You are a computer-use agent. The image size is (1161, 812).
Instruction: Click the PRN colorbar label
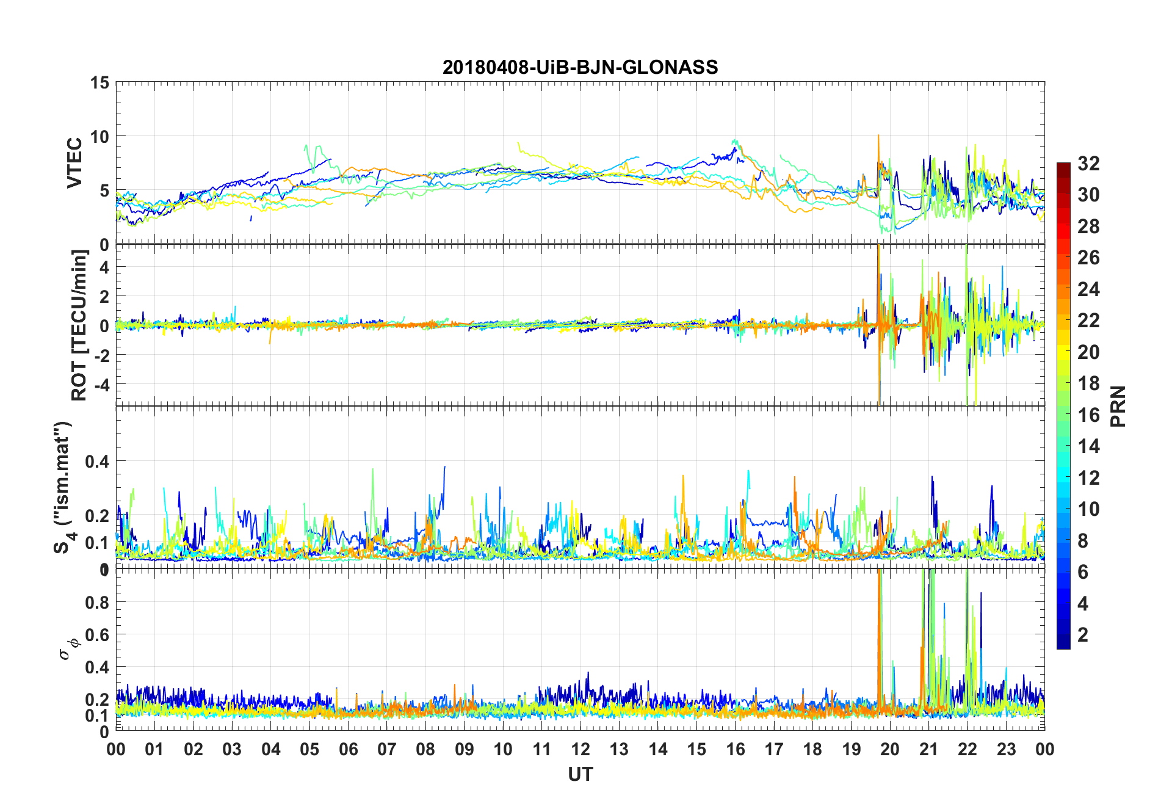click(x=1118, y=406)
